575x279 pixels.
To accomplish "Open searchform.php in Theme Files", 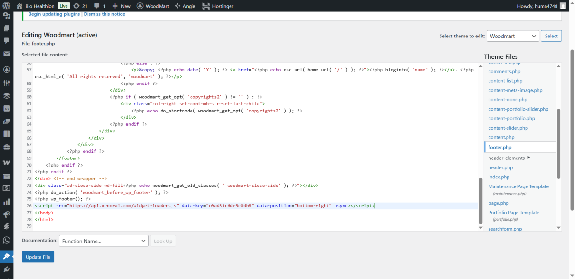I will coord(505,229).
